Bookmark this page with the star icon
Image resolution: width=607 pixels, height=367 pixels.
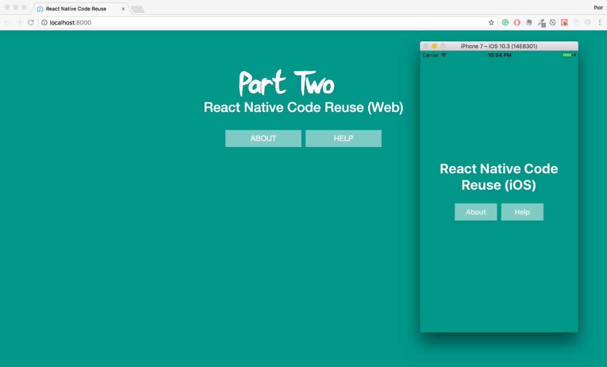pyautogui.click(x=491, y=22)
